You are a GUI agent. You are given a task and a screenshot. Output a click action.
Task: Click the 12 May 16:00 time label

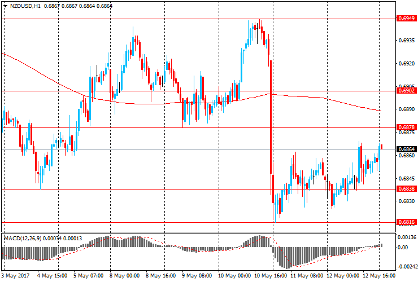(x=377, y=276)
